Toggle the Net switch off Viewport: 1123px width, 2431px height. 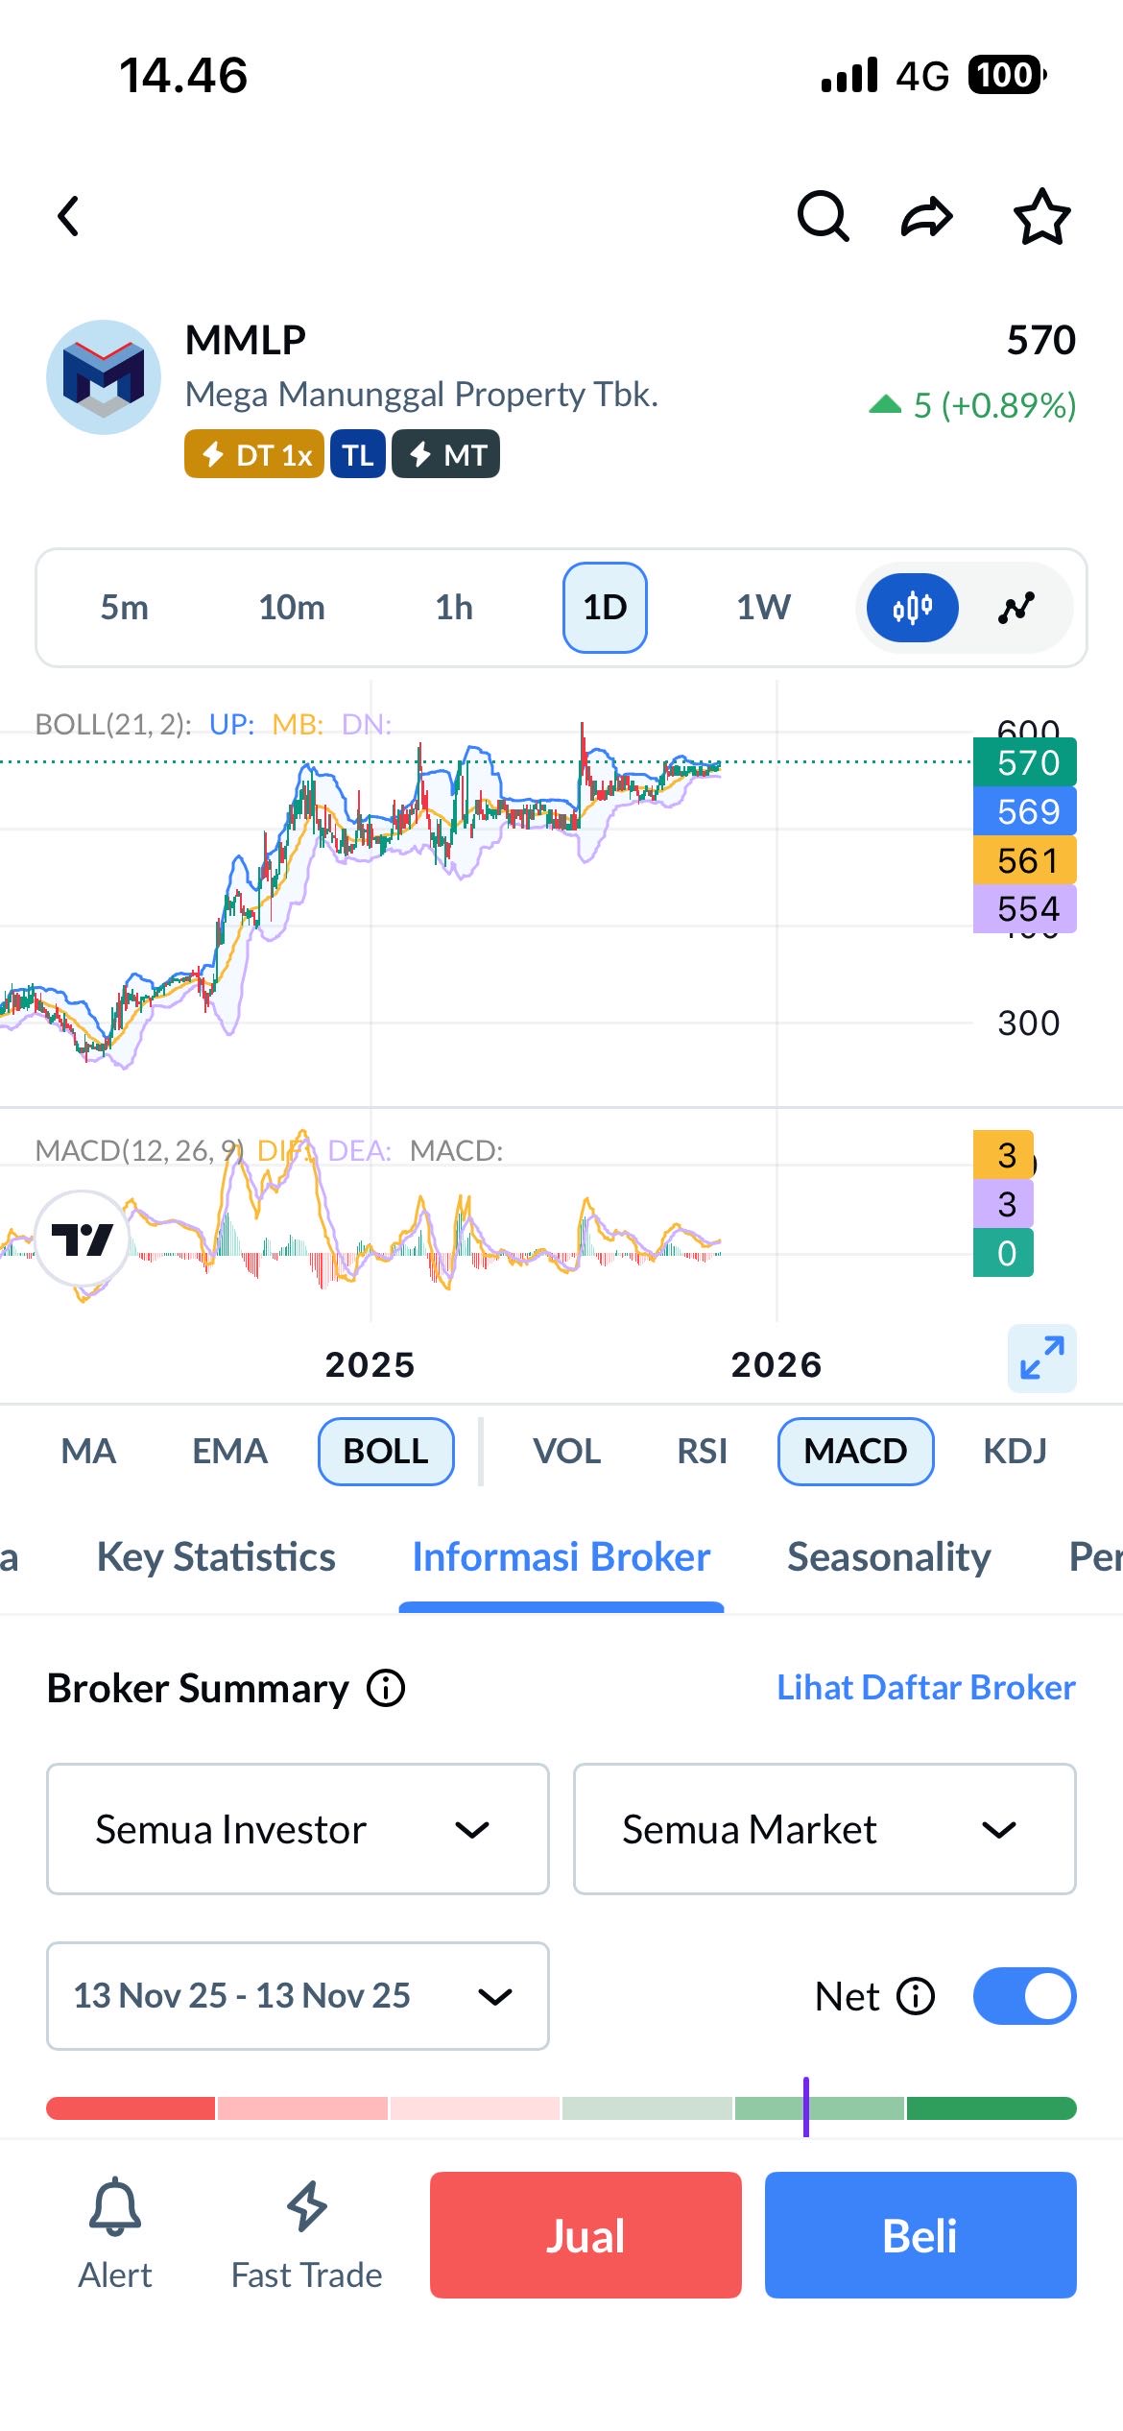(1024, 1996)
